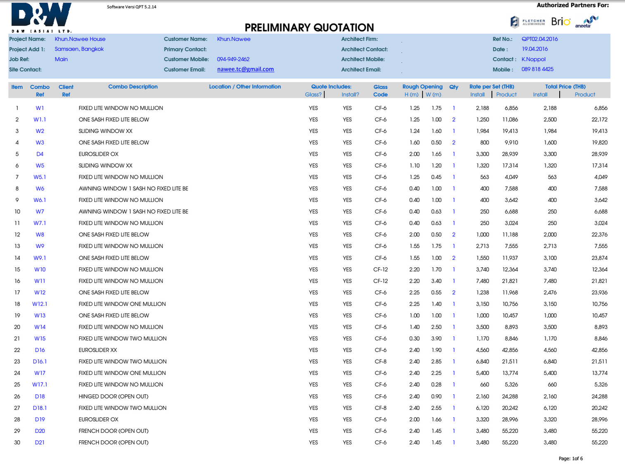Select combo reference W15
The height and width of the screenshot is (468, 625).
coord(40,338)
